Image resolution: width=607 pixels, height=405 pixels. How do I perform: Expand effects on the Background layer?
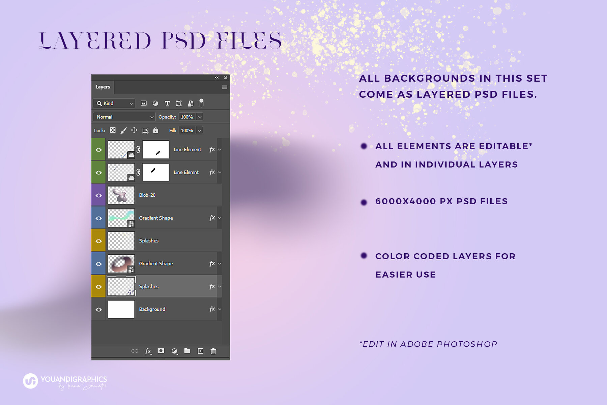[x=220, y=309]
